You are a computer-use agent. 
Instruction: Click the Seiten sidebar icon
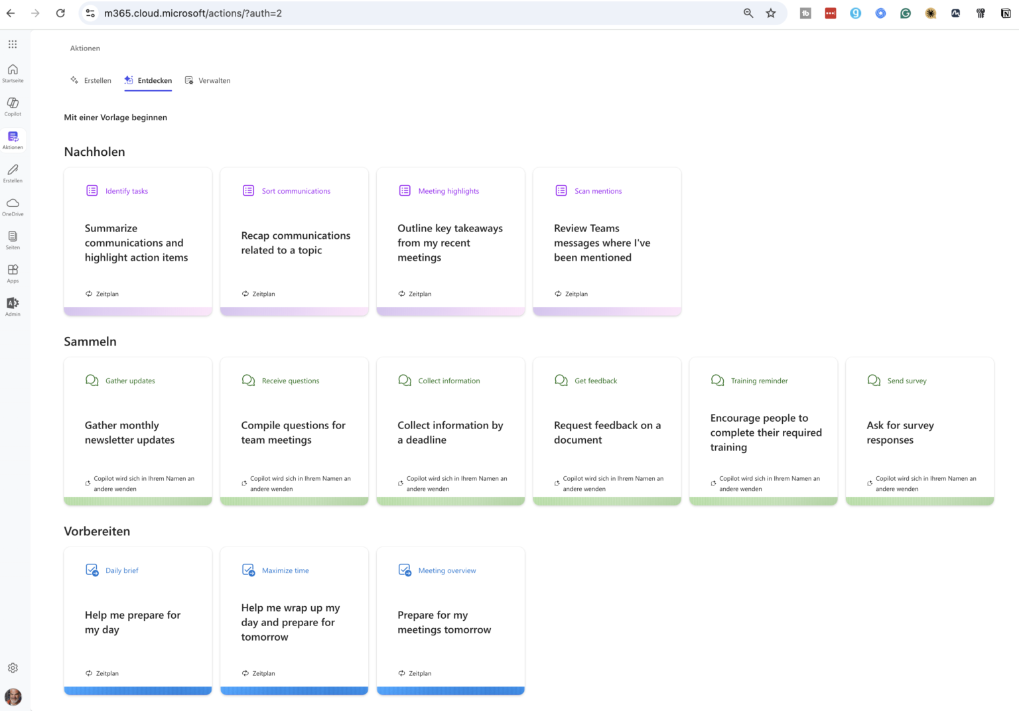point(13,238)
